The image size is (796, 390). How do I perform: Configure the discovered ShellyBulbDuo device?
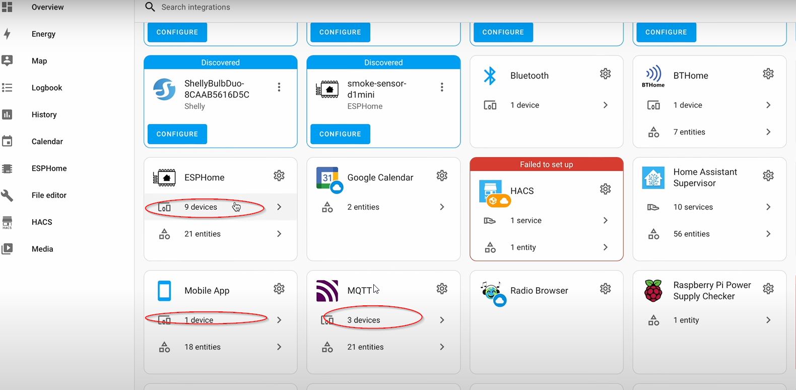[177, 134]
